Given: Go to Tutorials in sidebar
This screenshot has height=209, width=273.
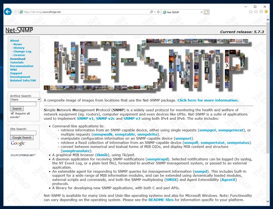Looking at the screenshot, I should [17, 62].
